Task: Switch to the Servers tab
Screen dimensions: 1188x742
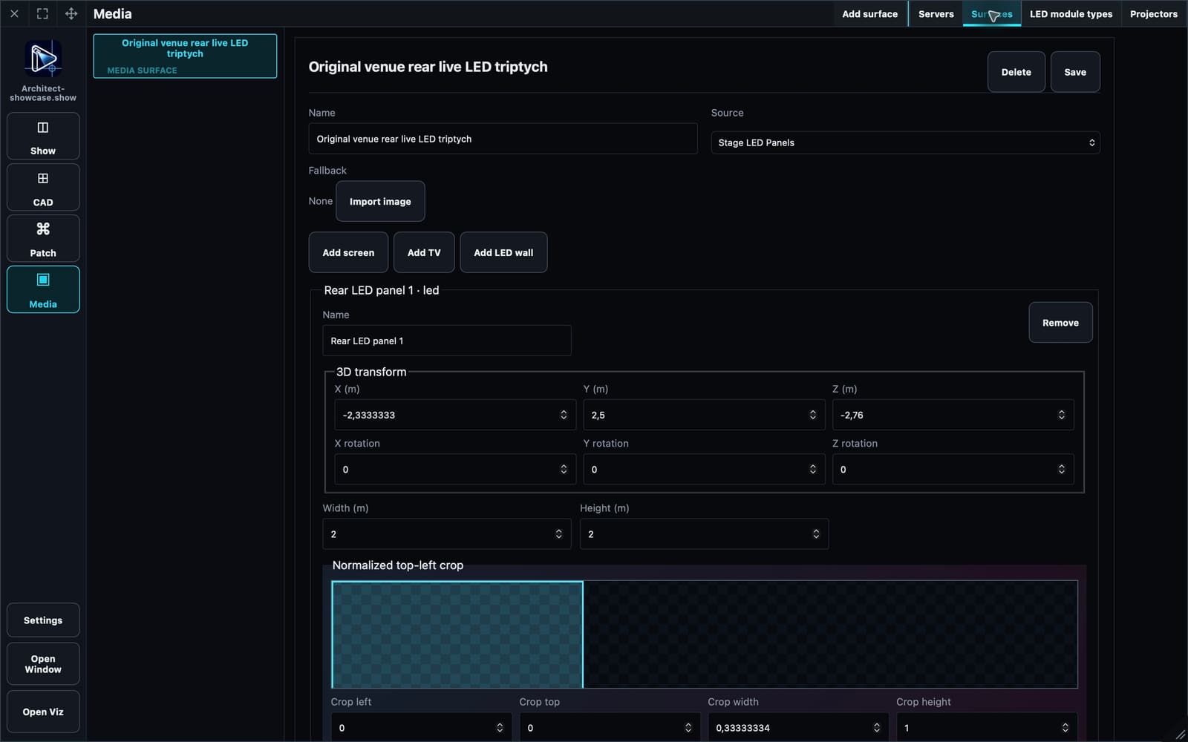Action: point(936,13)
